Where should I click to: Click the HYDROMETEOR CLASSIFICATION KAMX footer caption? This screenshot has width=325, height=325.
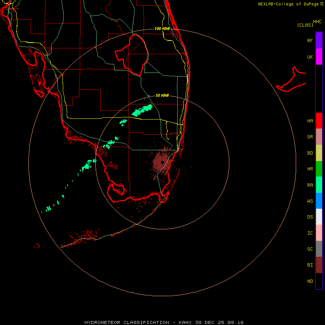pos(164,322)
